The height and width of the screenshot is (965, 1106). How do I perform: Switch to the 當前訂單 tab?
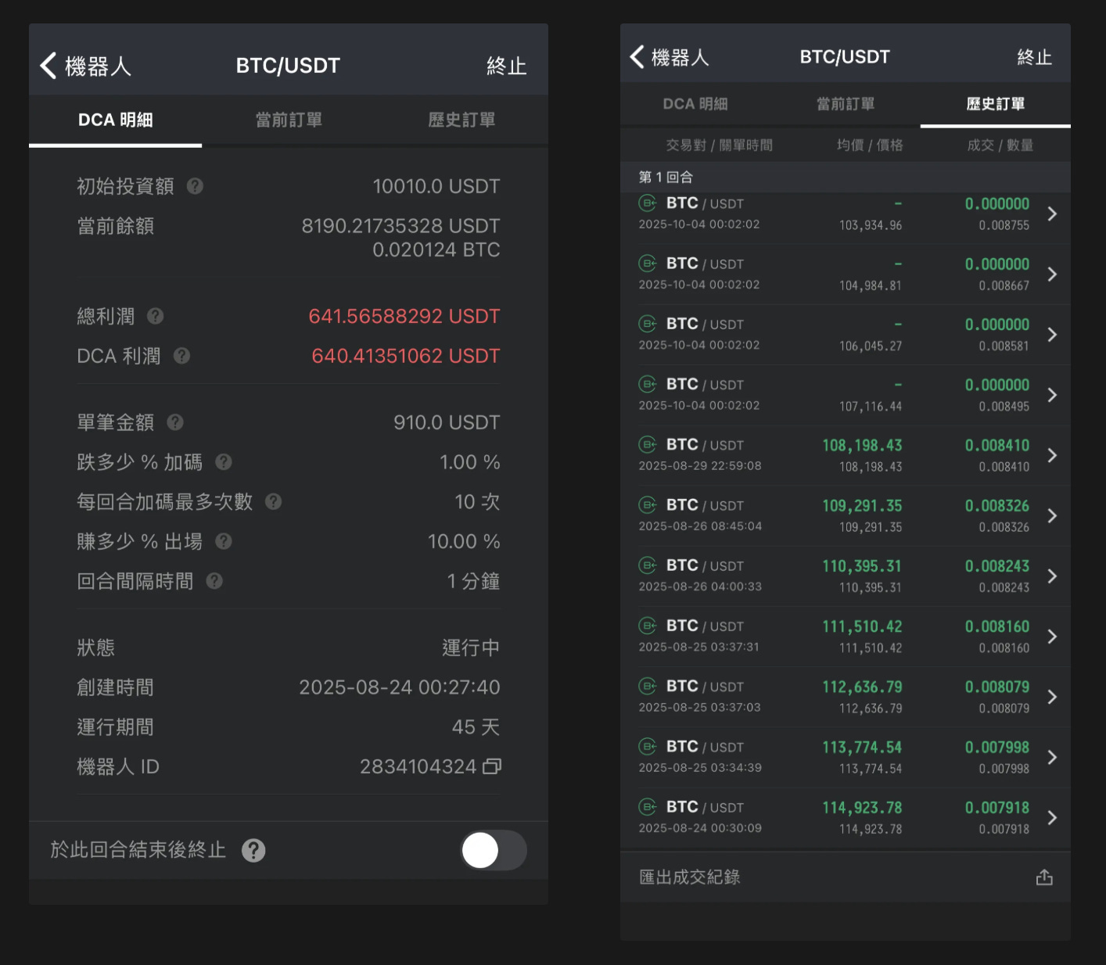click(287, 120)
